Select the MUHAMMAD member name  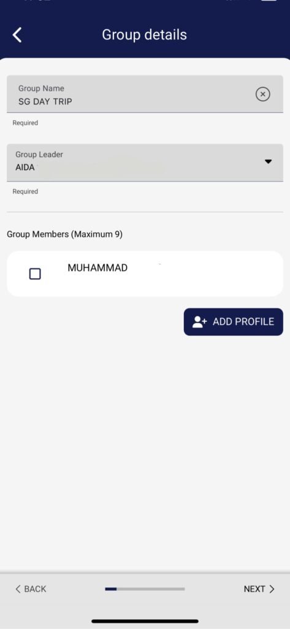[x=97, y=268]
